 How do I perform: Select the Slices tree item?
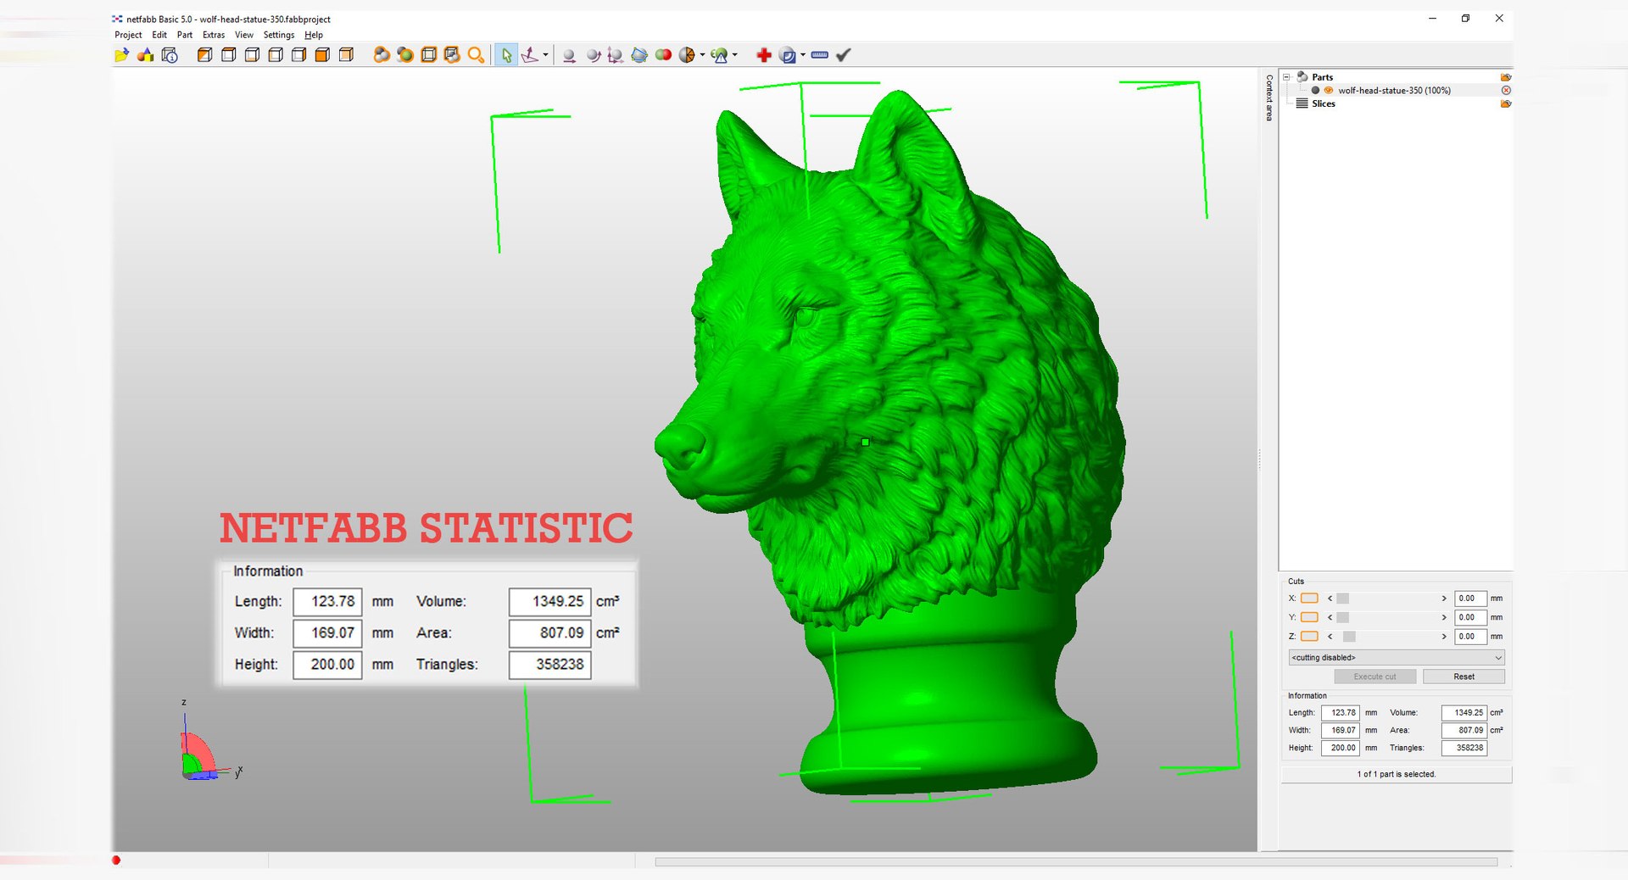click(1323, 103)
